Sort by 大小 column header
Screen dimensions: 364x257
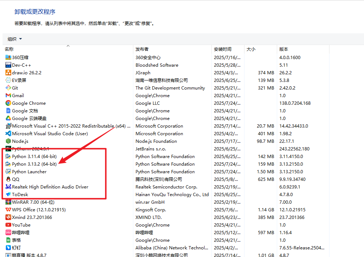coord(260,49)
